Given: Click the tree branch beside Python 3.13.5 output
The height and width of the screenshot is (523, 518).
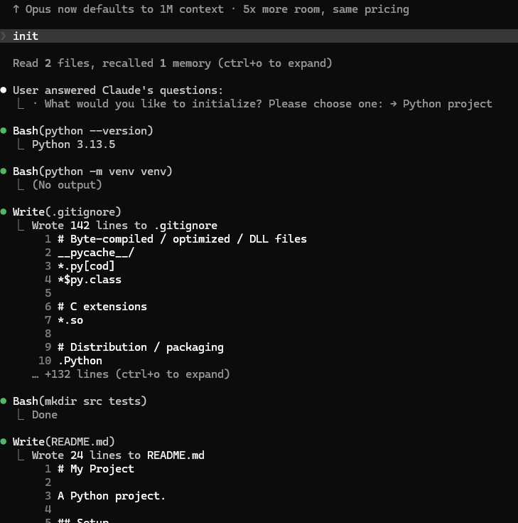Looking at the screenshot, I should point(21,144).
